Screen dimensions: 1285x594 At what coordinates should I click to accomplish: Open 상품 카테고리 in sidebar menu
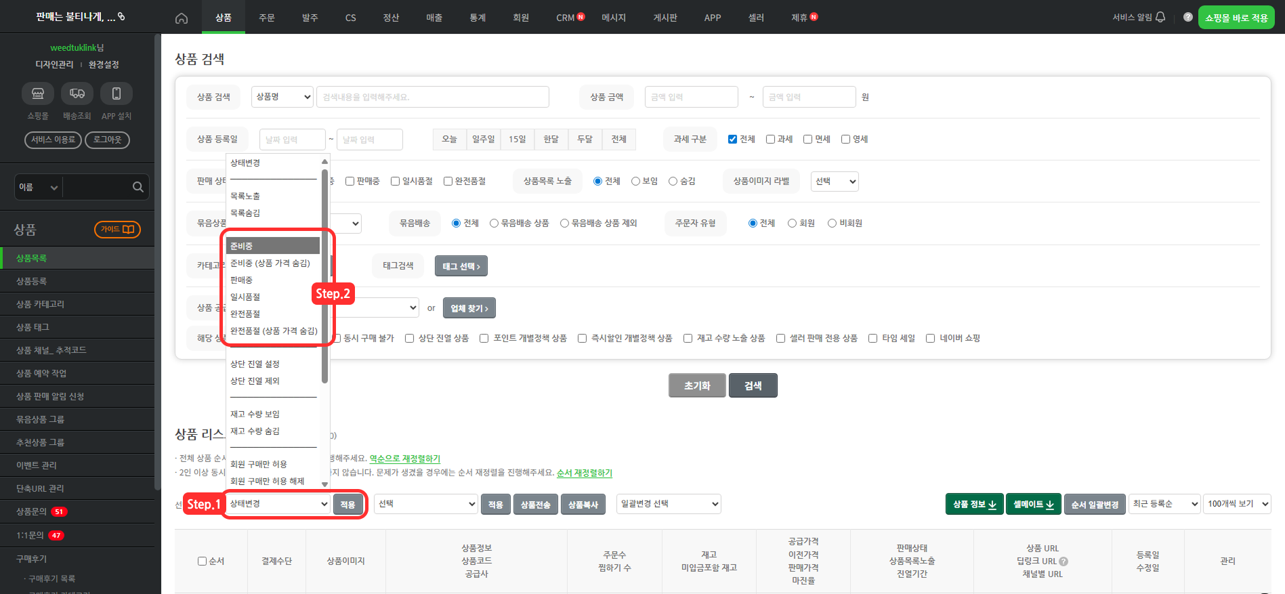pos(77,304)
